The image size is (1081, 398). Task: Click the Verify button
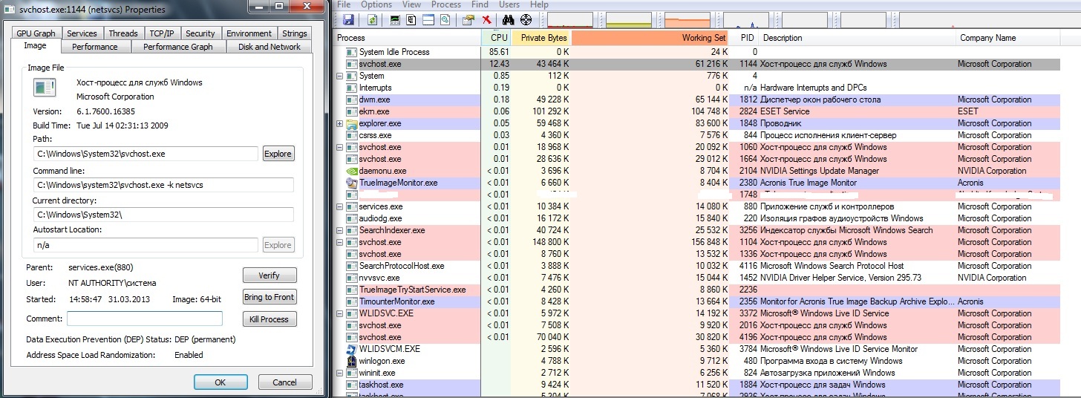tap(270, 275)
